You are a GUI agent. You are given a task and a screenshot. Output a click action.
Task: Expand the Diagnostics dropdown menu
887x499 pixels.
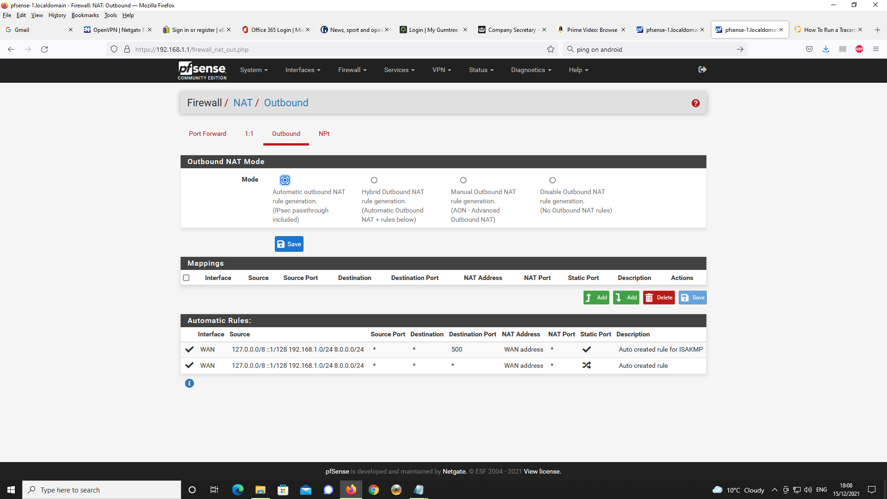click(x=531, y=70)
